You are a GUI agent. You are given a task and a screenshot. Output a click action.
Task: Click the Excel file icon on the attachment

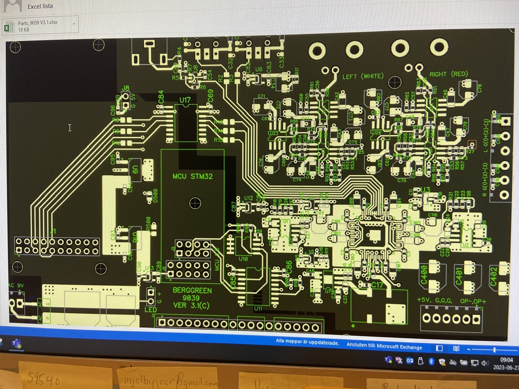9,27
